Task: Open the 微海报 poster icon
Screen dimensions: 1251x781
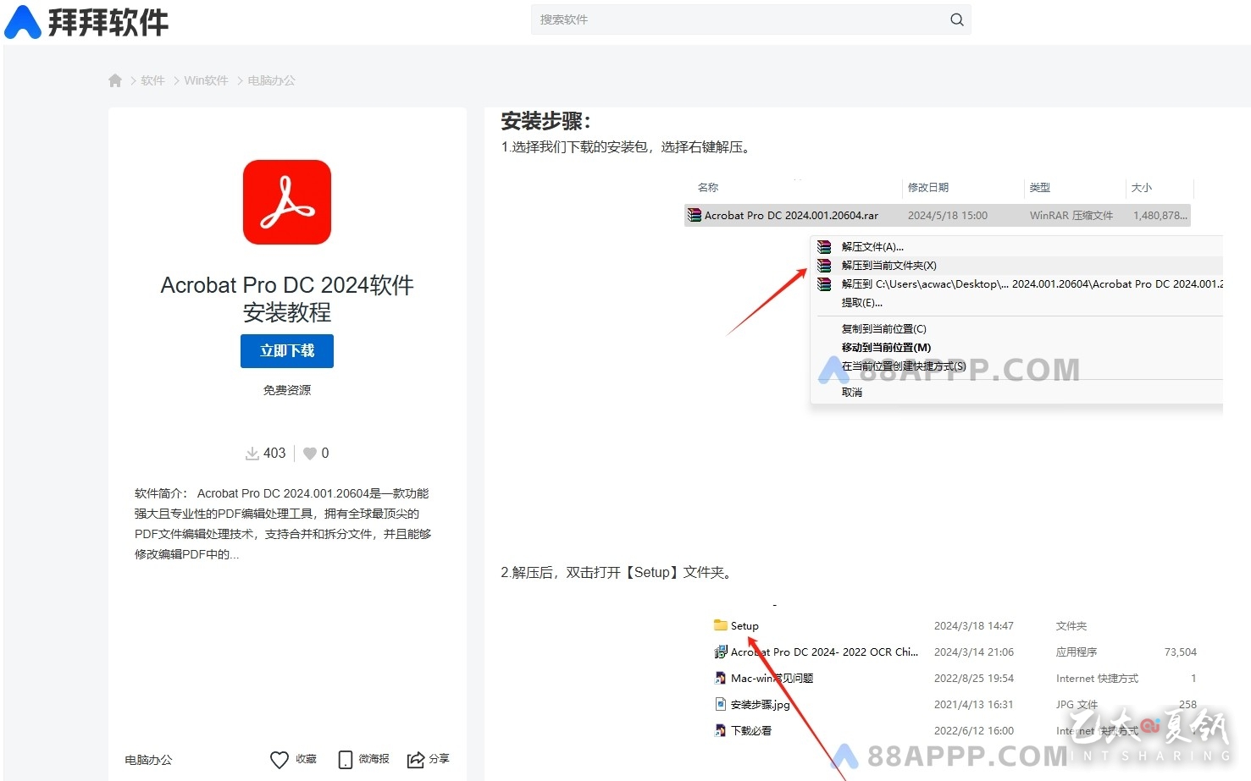Action: pos(346,759)
